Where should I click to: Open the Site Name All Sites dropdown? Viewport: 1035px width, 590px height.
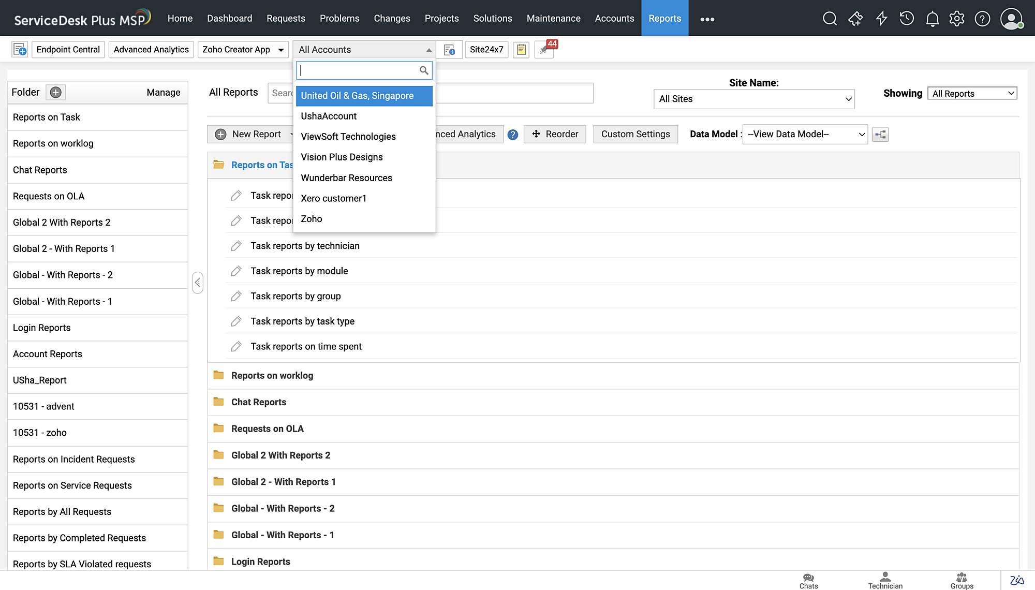[753, 99]
